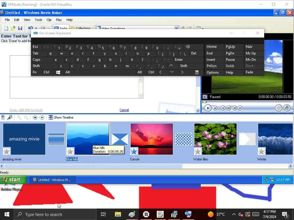Click the Forward button in preview controls
This screenshot has width=294, height=220.
tap(240, 108)
